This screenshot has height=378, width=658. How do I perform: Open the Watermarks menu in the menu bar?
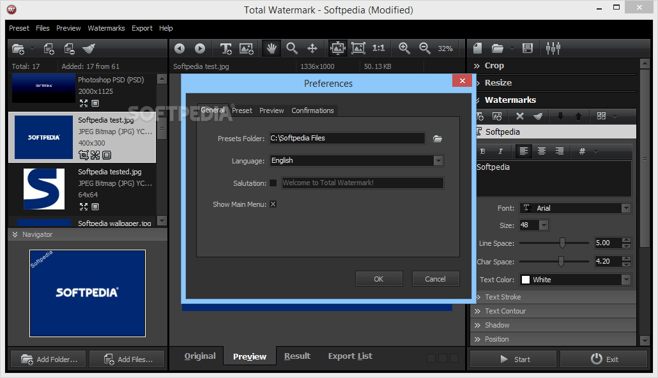tap(106, 28)
